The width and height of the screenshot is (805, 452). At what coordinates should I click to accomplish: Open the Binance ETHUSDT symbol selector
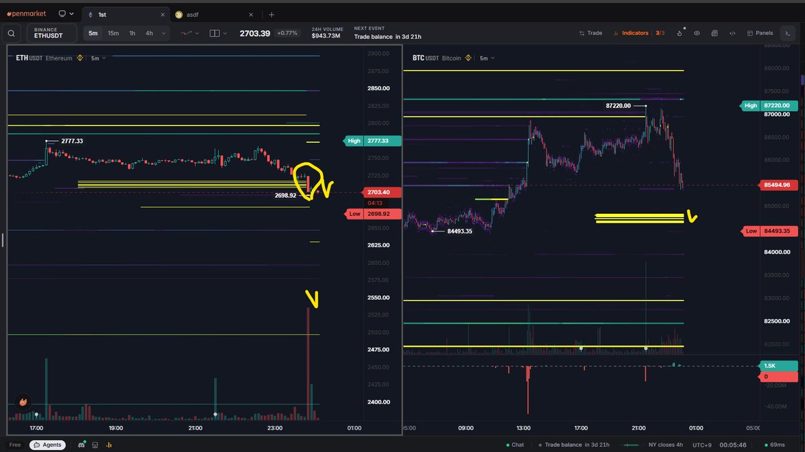pos(51,33)
